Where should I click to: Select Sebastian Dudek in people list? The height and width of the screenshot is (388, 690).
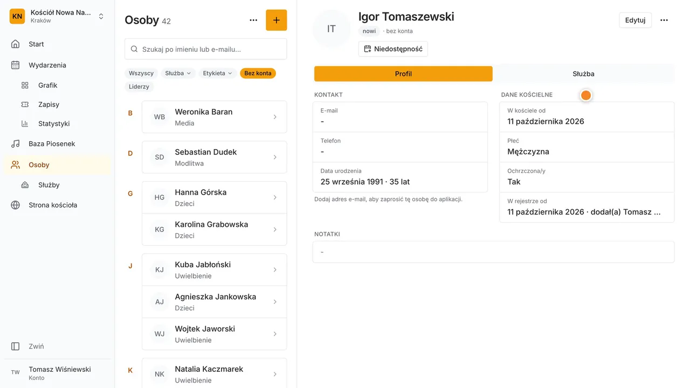(x=215, y=157)
